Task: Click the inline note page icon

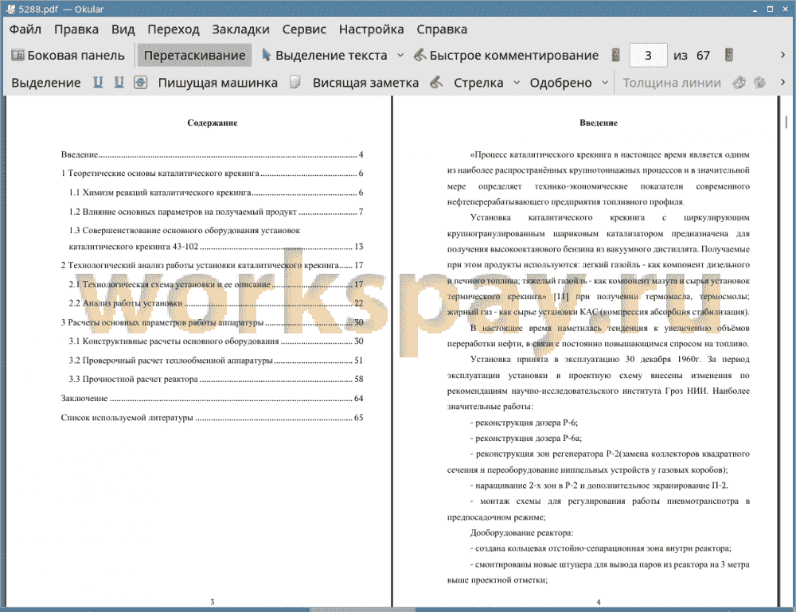Action: [295, 82]
